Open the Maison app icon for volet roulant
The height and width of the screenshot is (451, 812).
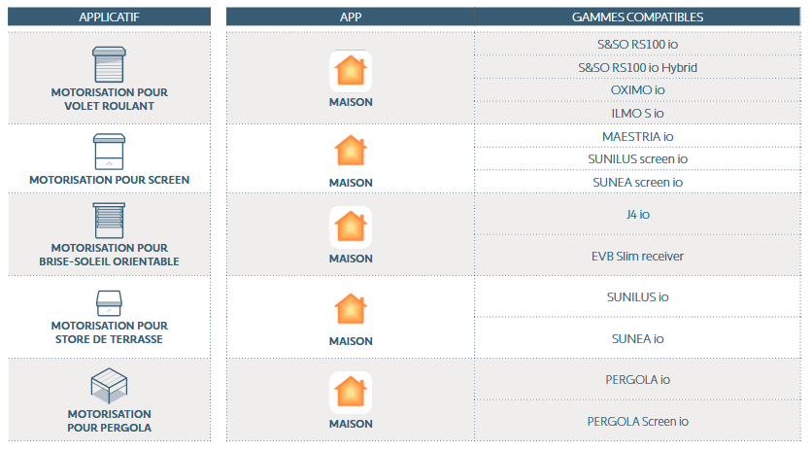pos(351,71)
